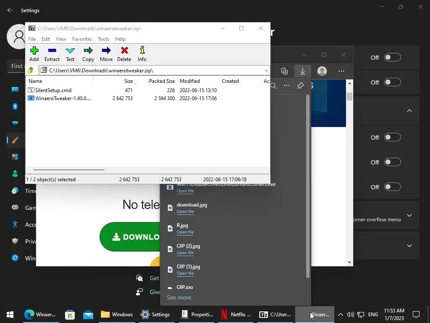The width and height of the screenshot is (430, 323).
Task: Click the Add button in 7-Zip toolbar
Action: pos(34,54)
